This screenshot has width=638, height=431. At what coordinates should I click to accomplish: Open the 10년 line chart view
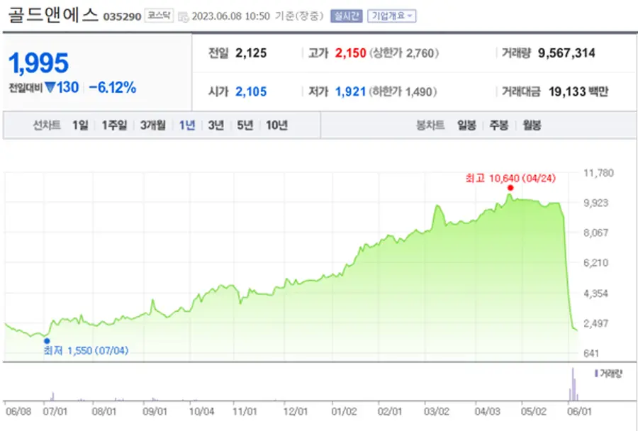click(276, 125)
